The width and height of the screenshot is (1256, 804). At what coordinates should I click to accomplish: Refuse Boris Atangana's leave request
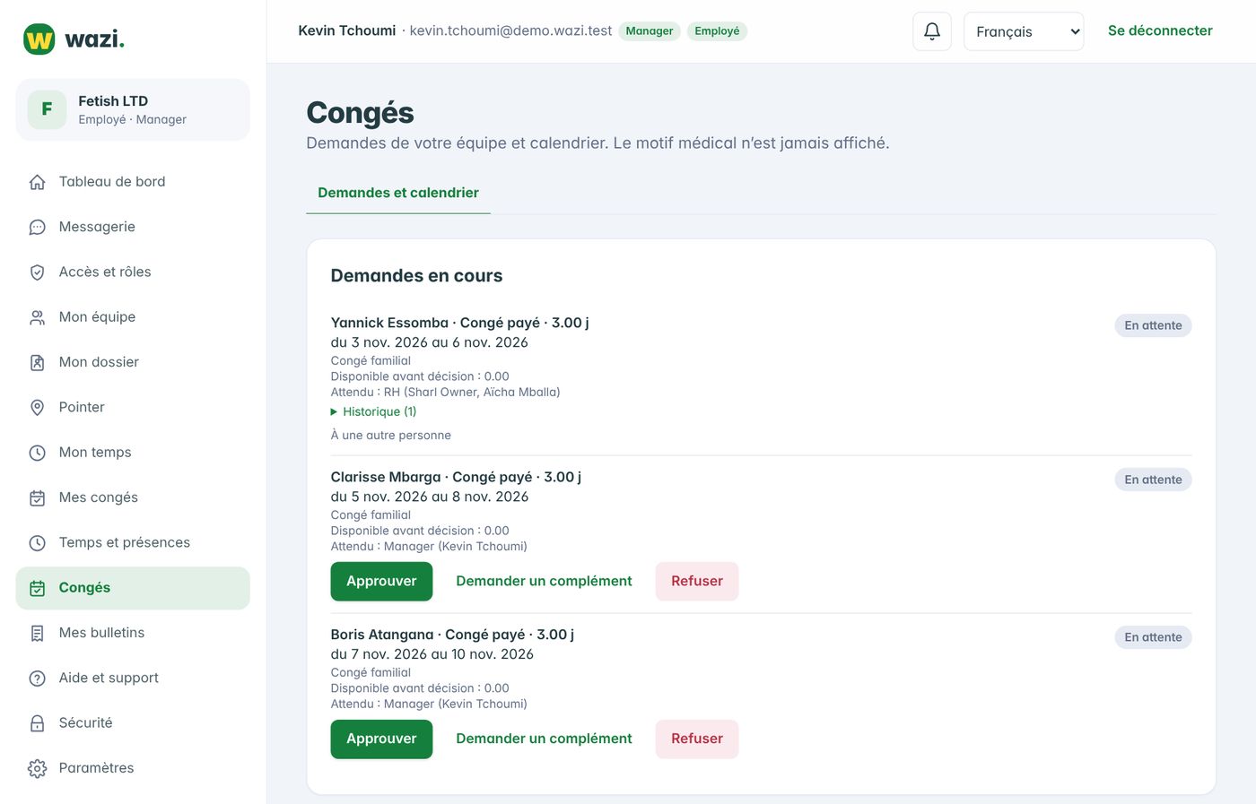click(x=697, y=739)
